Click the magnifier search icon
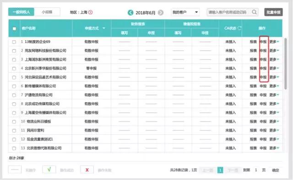Viewport: 293px width, 180px height. click(x=254, y=12)
